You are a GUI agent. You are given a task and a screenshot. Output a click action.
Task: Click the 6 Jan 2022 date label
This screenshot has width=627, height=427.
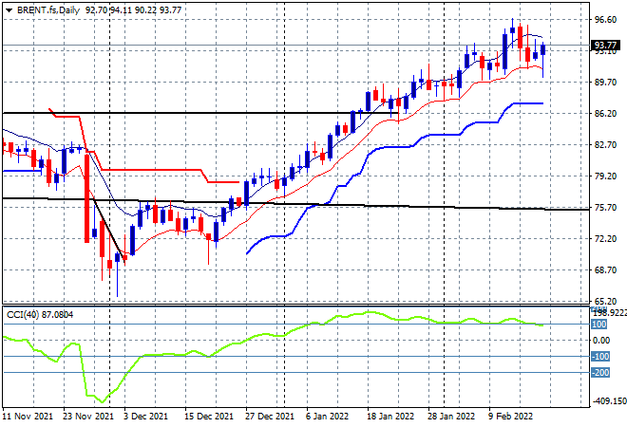(327, 417)
